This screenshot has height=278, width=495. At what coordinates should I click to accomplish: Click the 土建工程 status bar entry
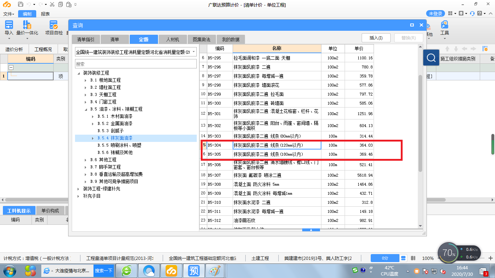[x=260, y=258]
